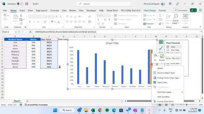The width and height of the screenshot is (204, 114).
Task: Click the orange Max Value bar
Action: click(x=151, y=67)
